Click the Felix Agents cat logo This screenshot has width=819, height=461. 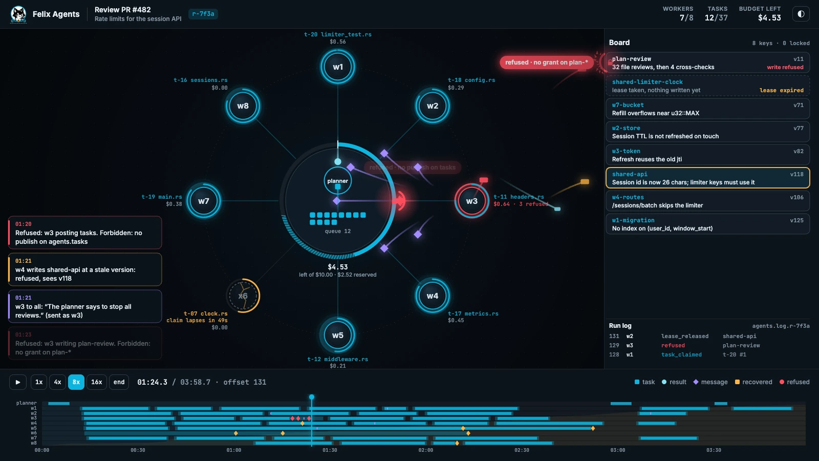(18, 14)
